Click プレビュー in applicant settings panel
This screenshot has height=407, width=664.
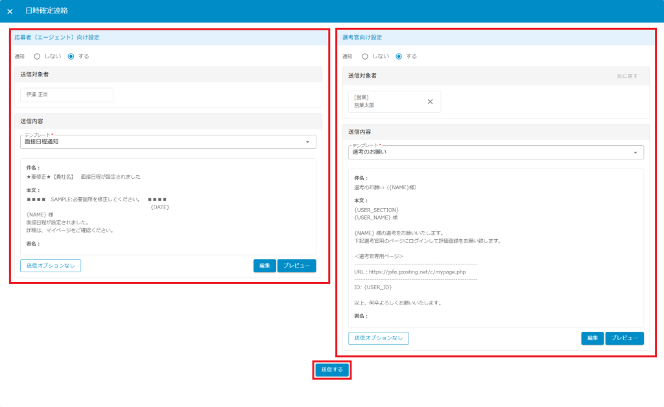pos(296,266)
